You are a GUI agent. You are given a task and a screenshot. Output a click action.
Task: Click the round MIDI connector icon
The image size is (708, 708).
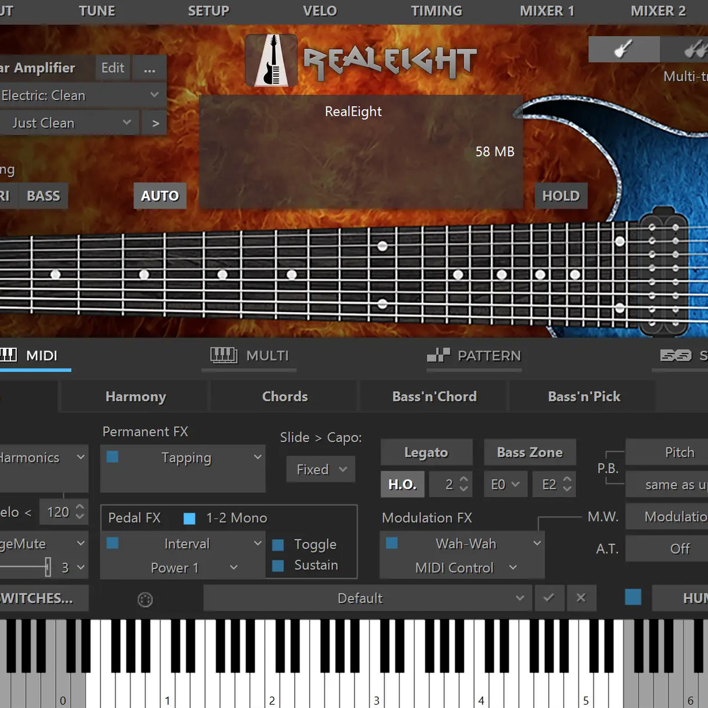coord(145,600)
